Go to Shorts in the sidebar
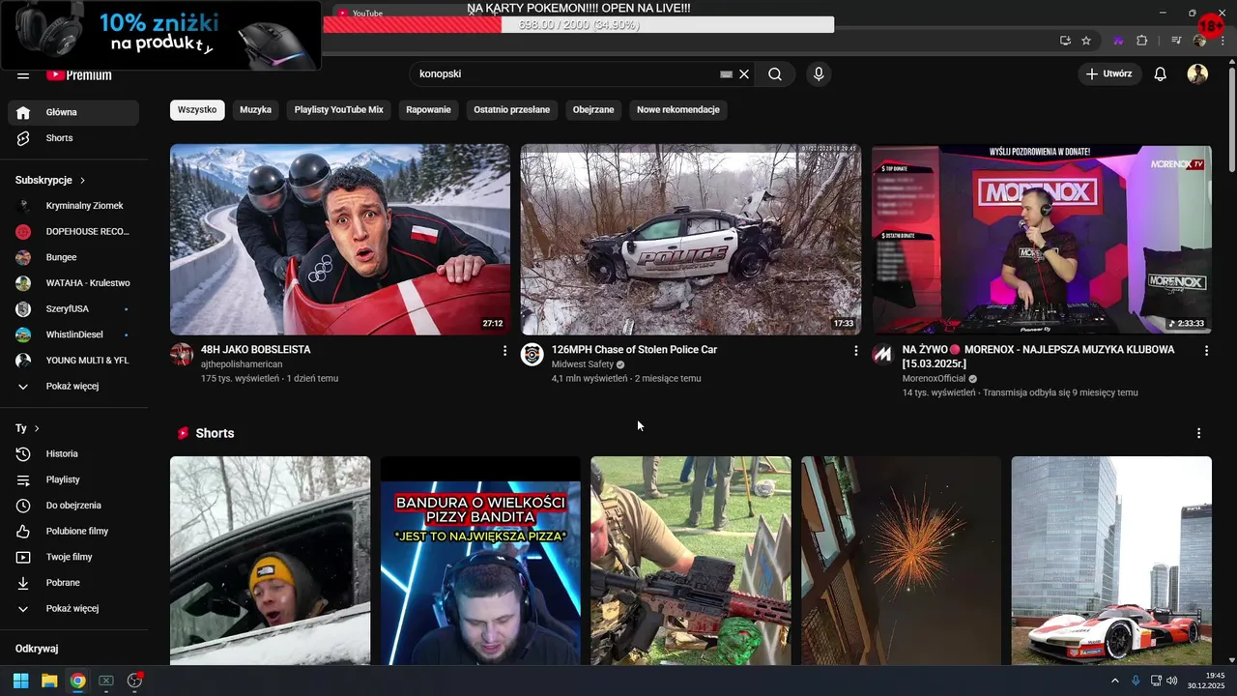The image size is (1237, 696). point(73,138)
